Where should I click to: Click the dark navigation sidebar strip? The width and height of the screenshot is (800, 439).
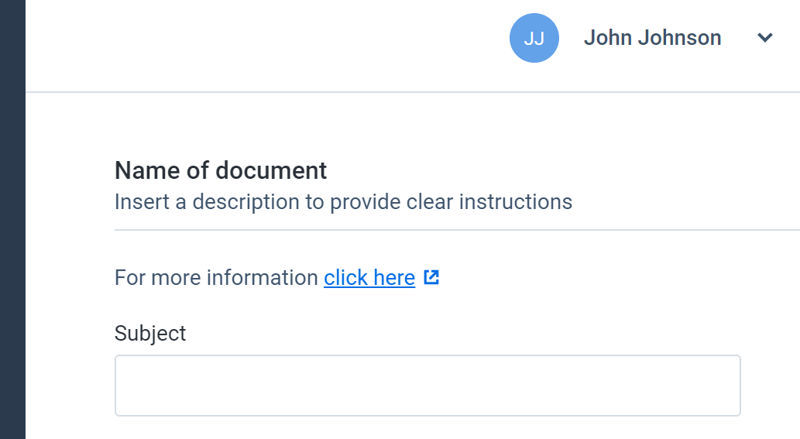point(12,219)
